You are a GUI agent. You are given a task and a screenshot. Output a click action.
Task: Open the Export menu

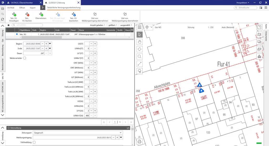point(33,8)
